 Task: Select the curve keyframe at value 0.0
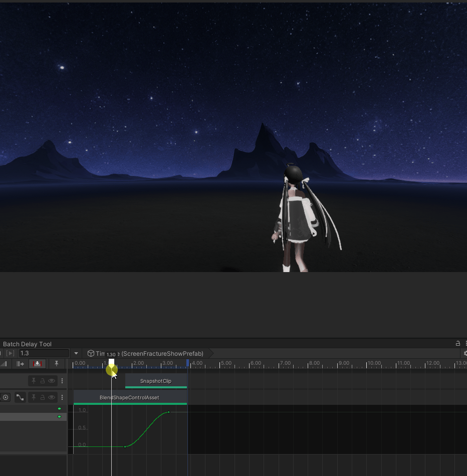point(125,446)
